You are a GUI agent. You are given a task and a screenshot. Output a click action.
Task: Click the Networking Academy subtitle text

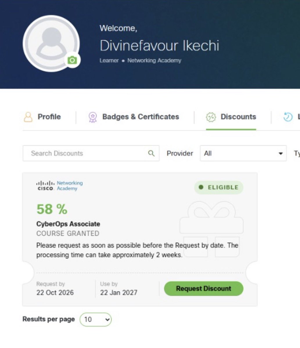pyautogui.click(x=154, y=60)
